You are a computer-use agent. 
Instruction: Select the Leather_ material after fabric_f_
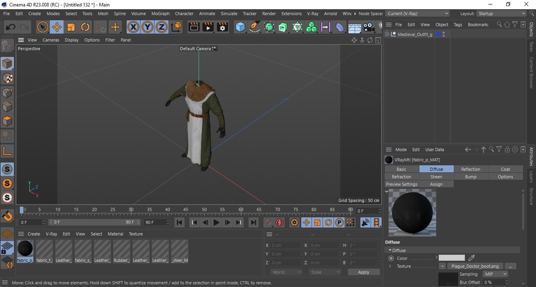[x=63, y=252]
